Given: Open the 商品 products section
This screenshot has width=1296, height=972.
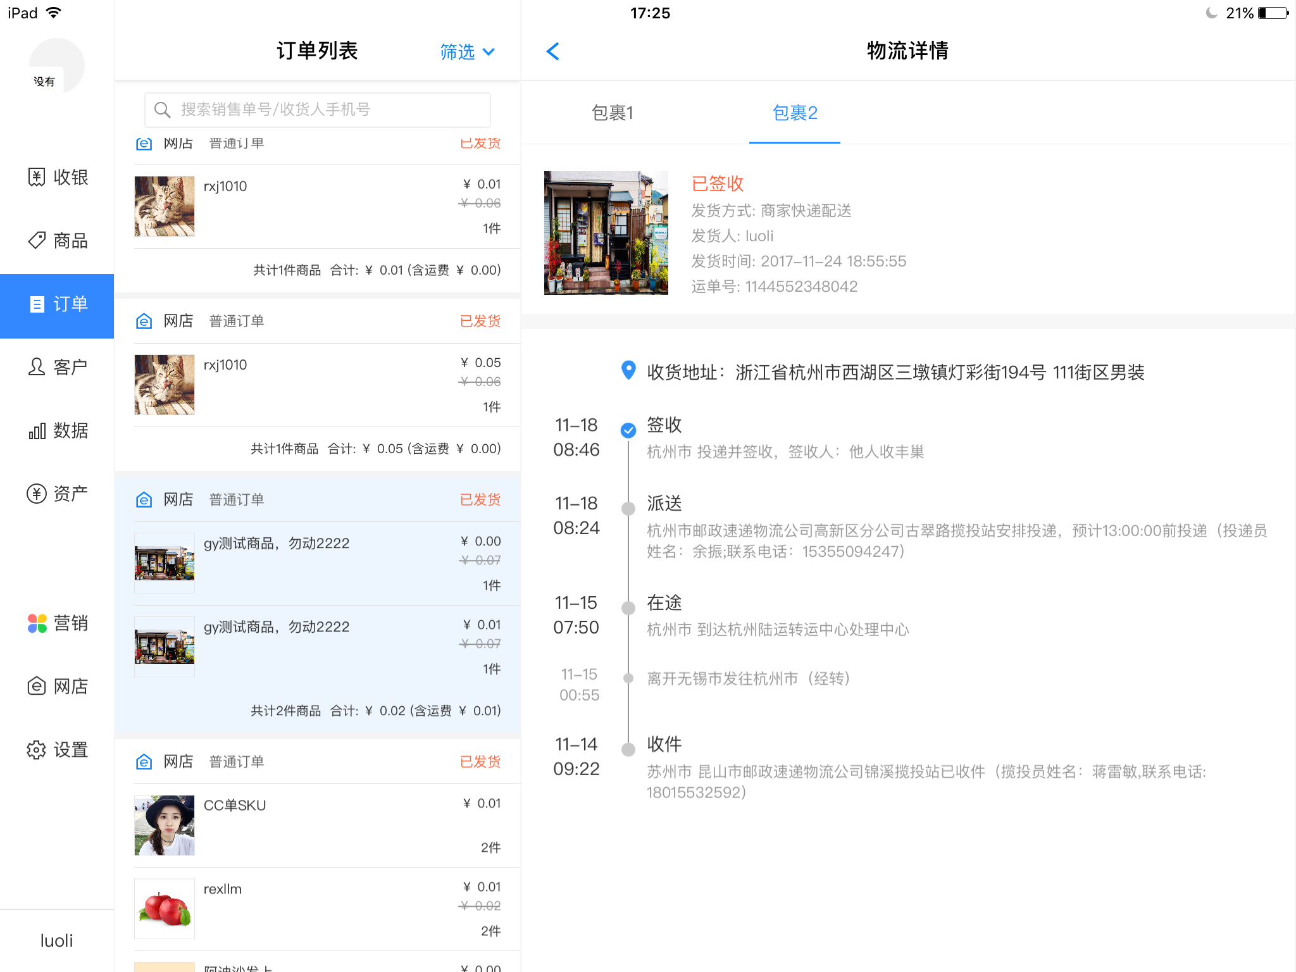Looking at the screenshot, I should tap(57, 240).
